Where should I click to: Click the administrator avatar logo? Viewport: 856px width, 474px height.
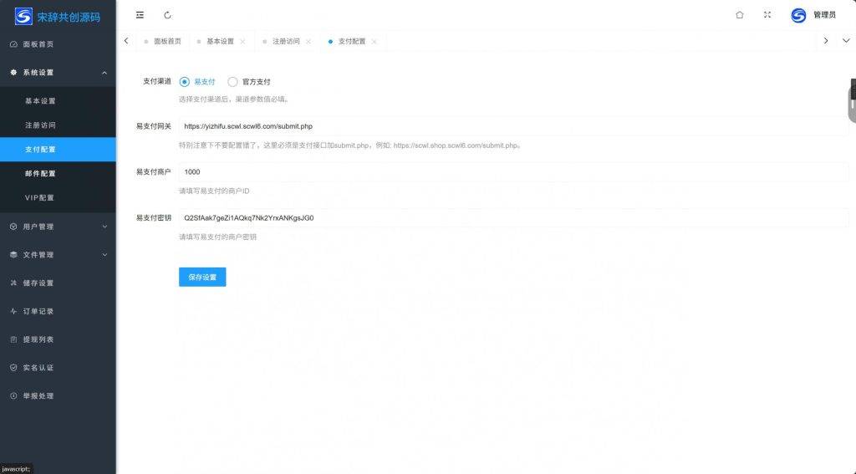tap(798, 15)
